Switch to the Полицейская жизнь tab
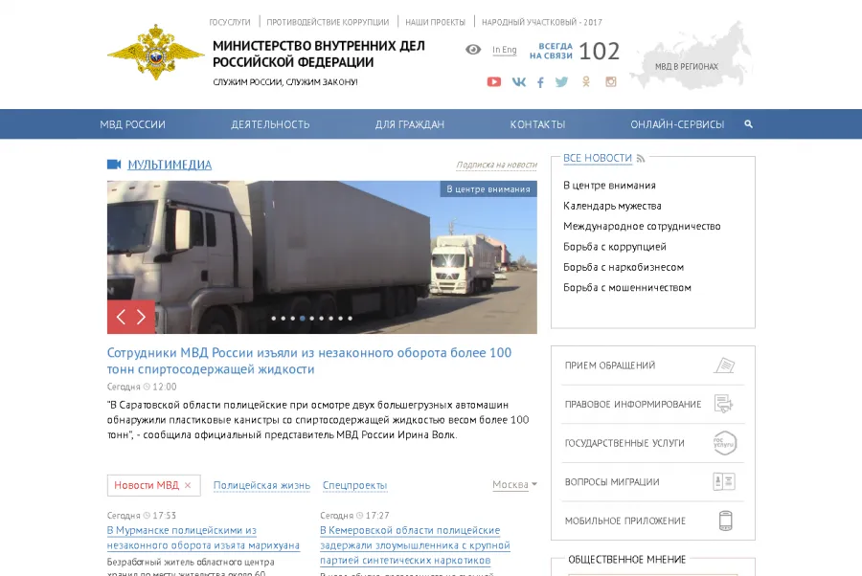 (x=261, y=485)
